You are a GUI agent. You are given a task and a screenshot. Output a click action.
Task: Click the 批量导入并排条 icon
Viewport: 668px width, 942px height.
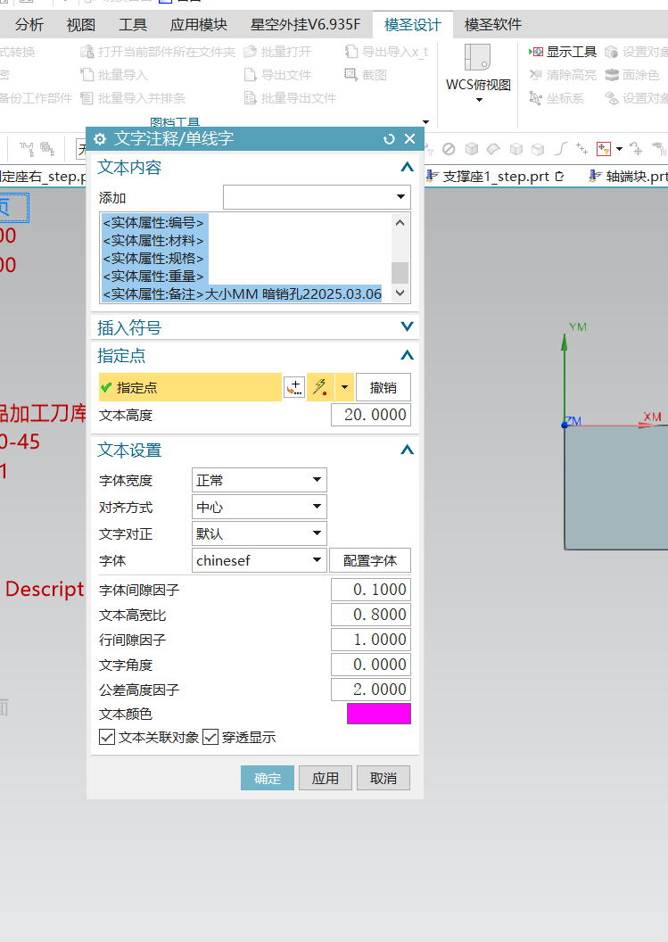point(87,98)
